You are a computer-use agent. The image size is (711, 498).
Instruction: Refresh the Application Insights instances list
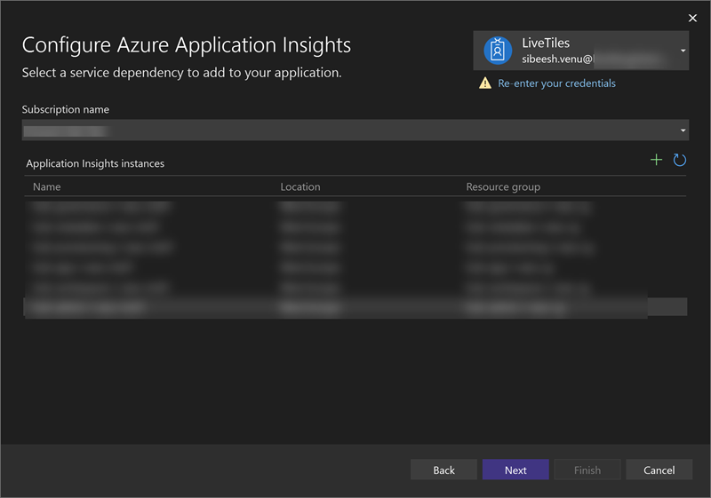(679, 160)
